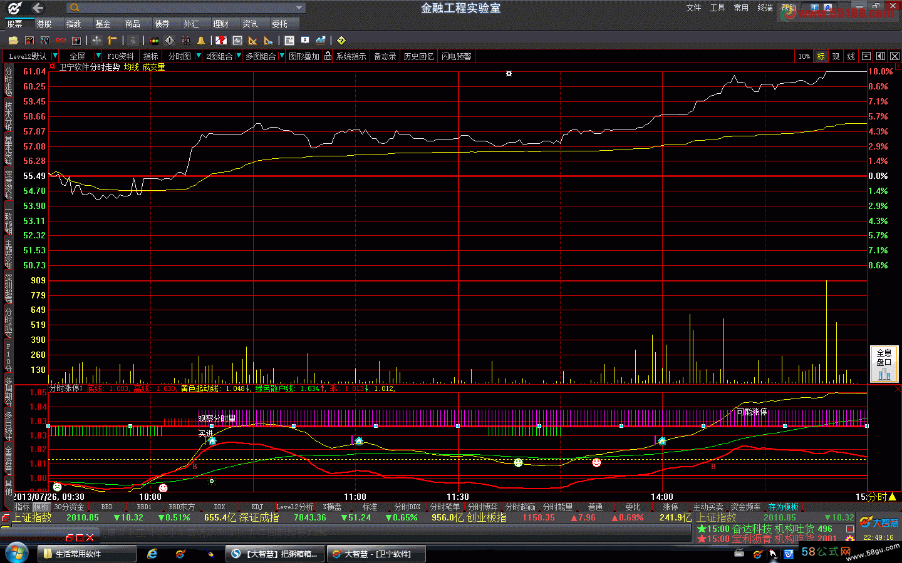Viewport: 902px width, 563px height.
Task: Toggle the 现 display button
Action: [836, 56]
